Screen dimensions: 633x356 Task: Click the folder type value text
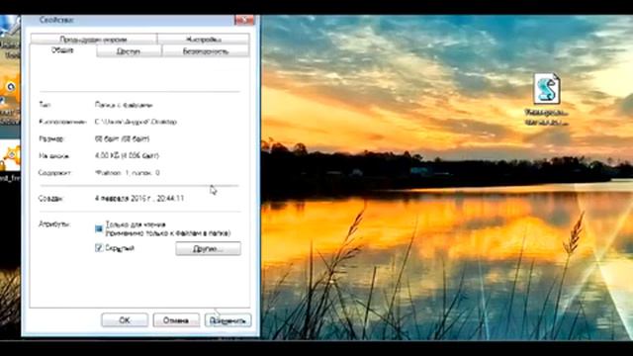(x=124, y=105)
